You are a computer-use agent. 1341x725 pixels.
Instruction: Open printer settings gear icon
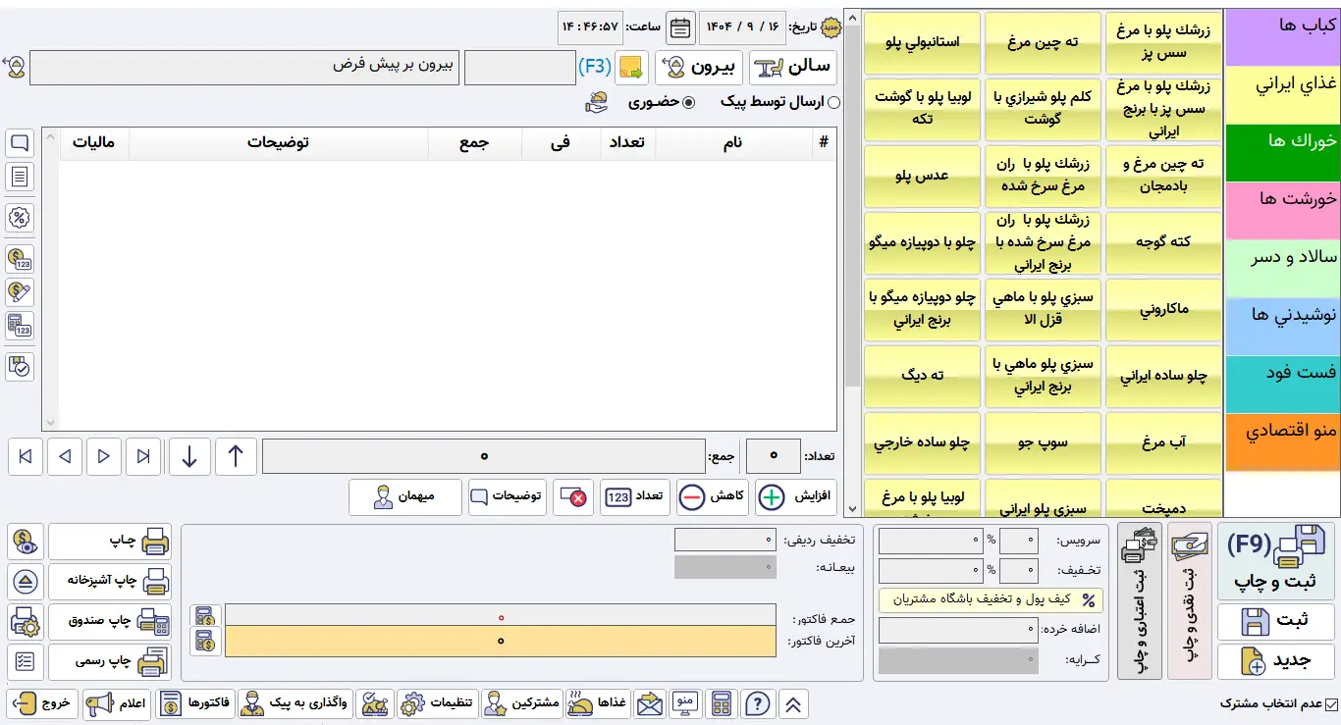26,622
